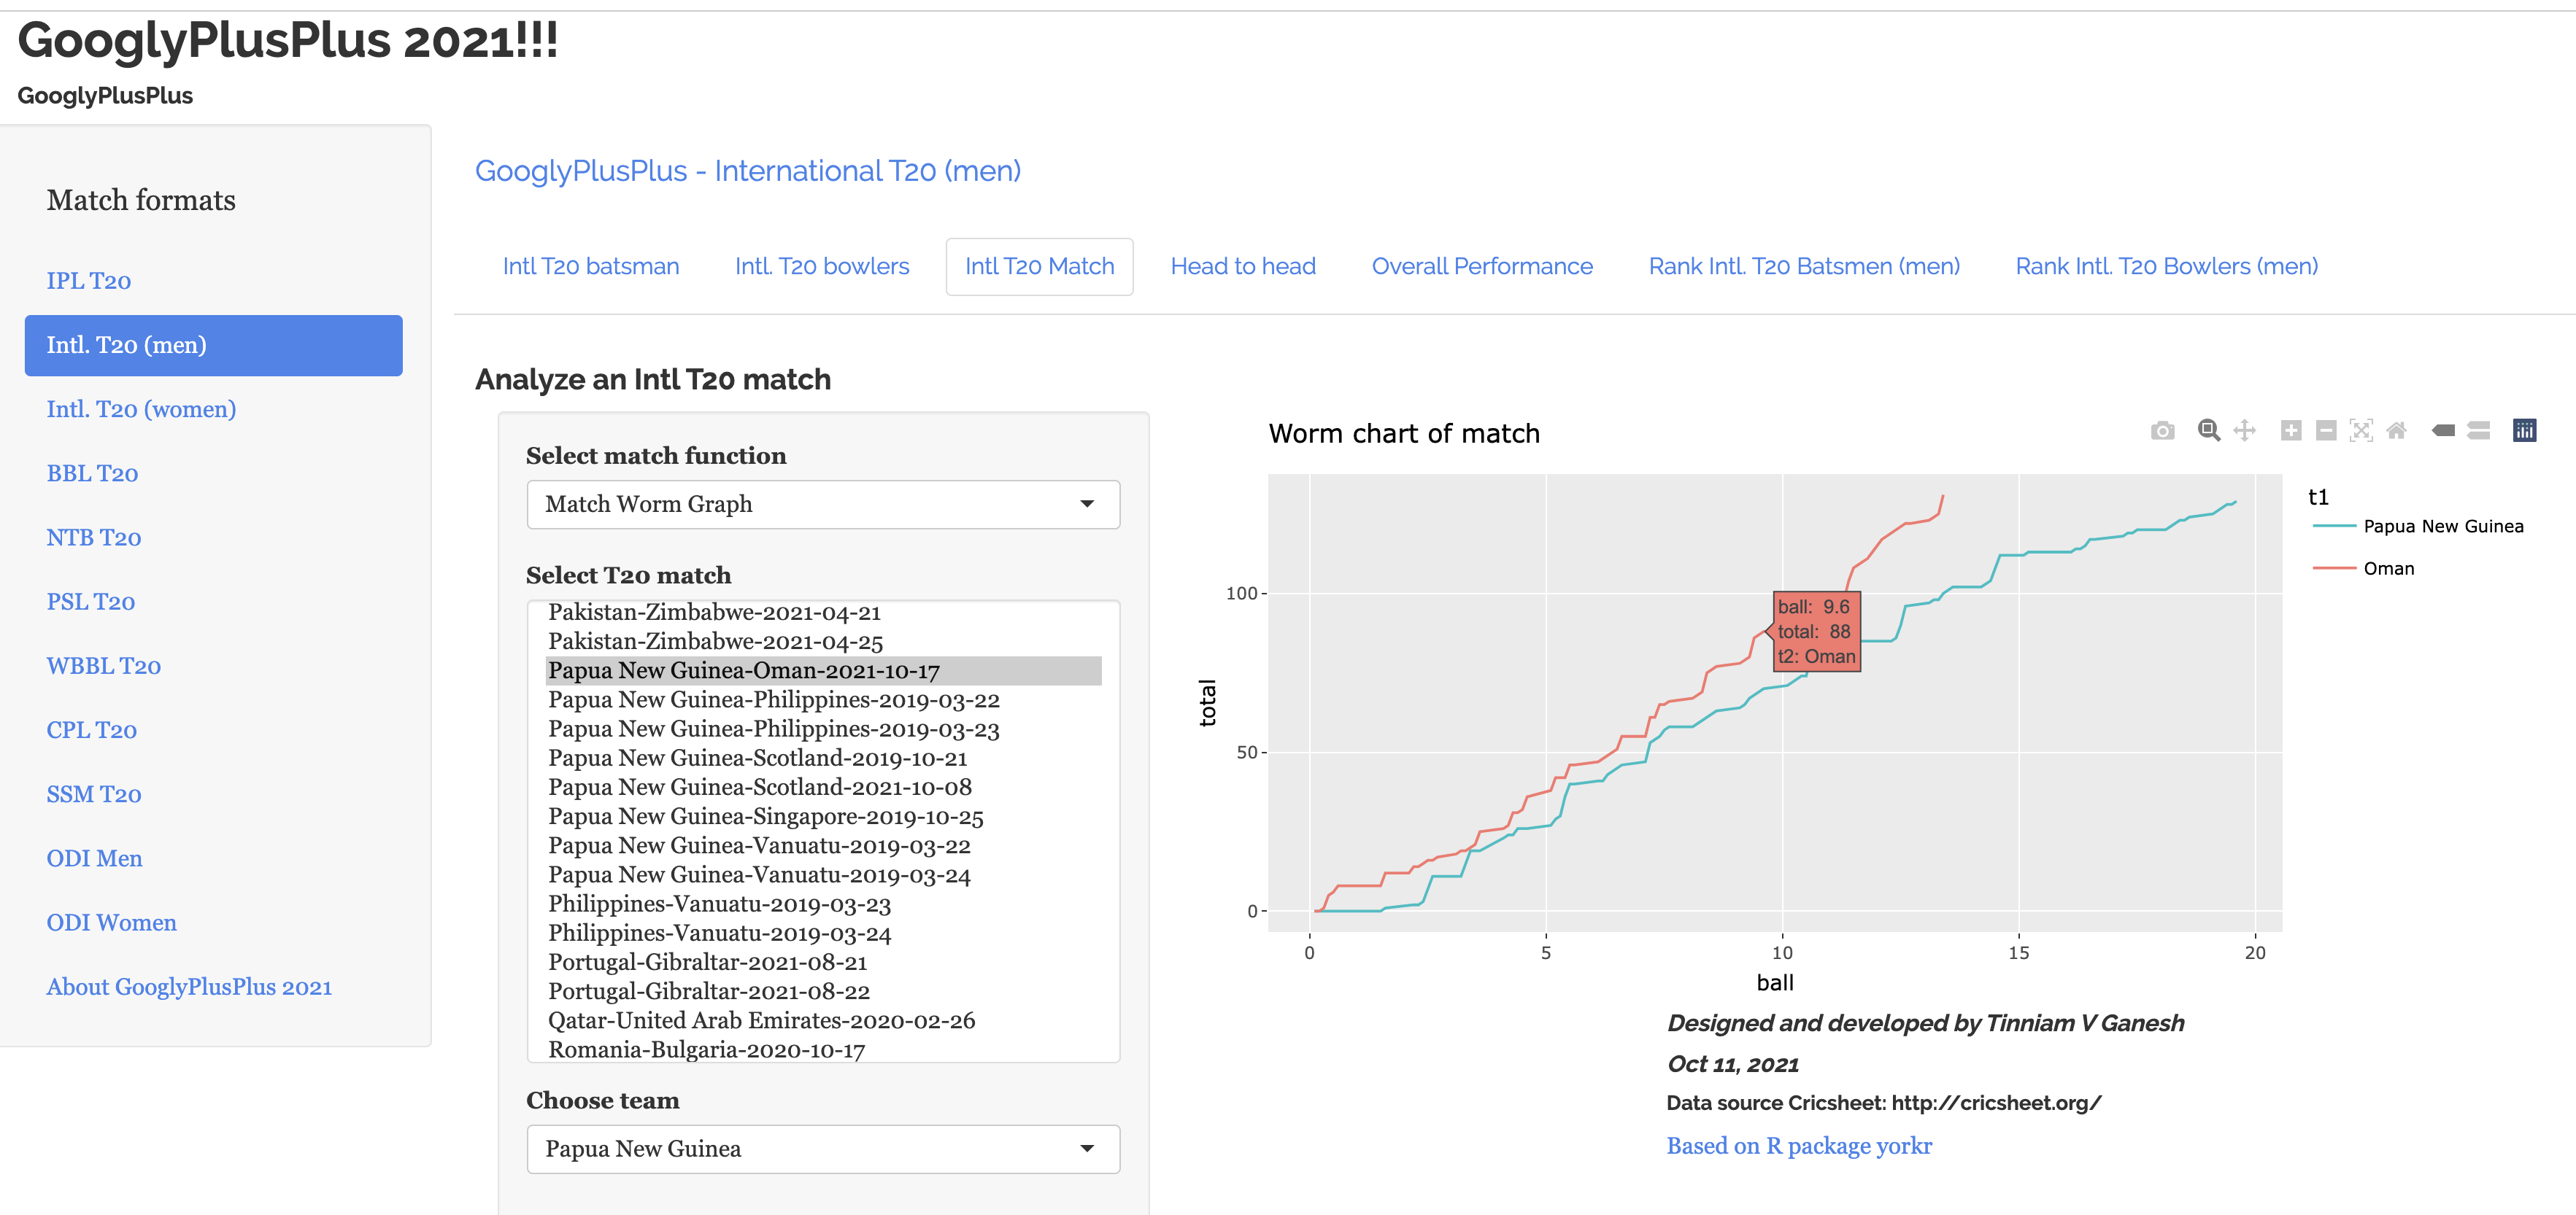
Task: Go to BBL T20 match format
Action: [92, 473]
